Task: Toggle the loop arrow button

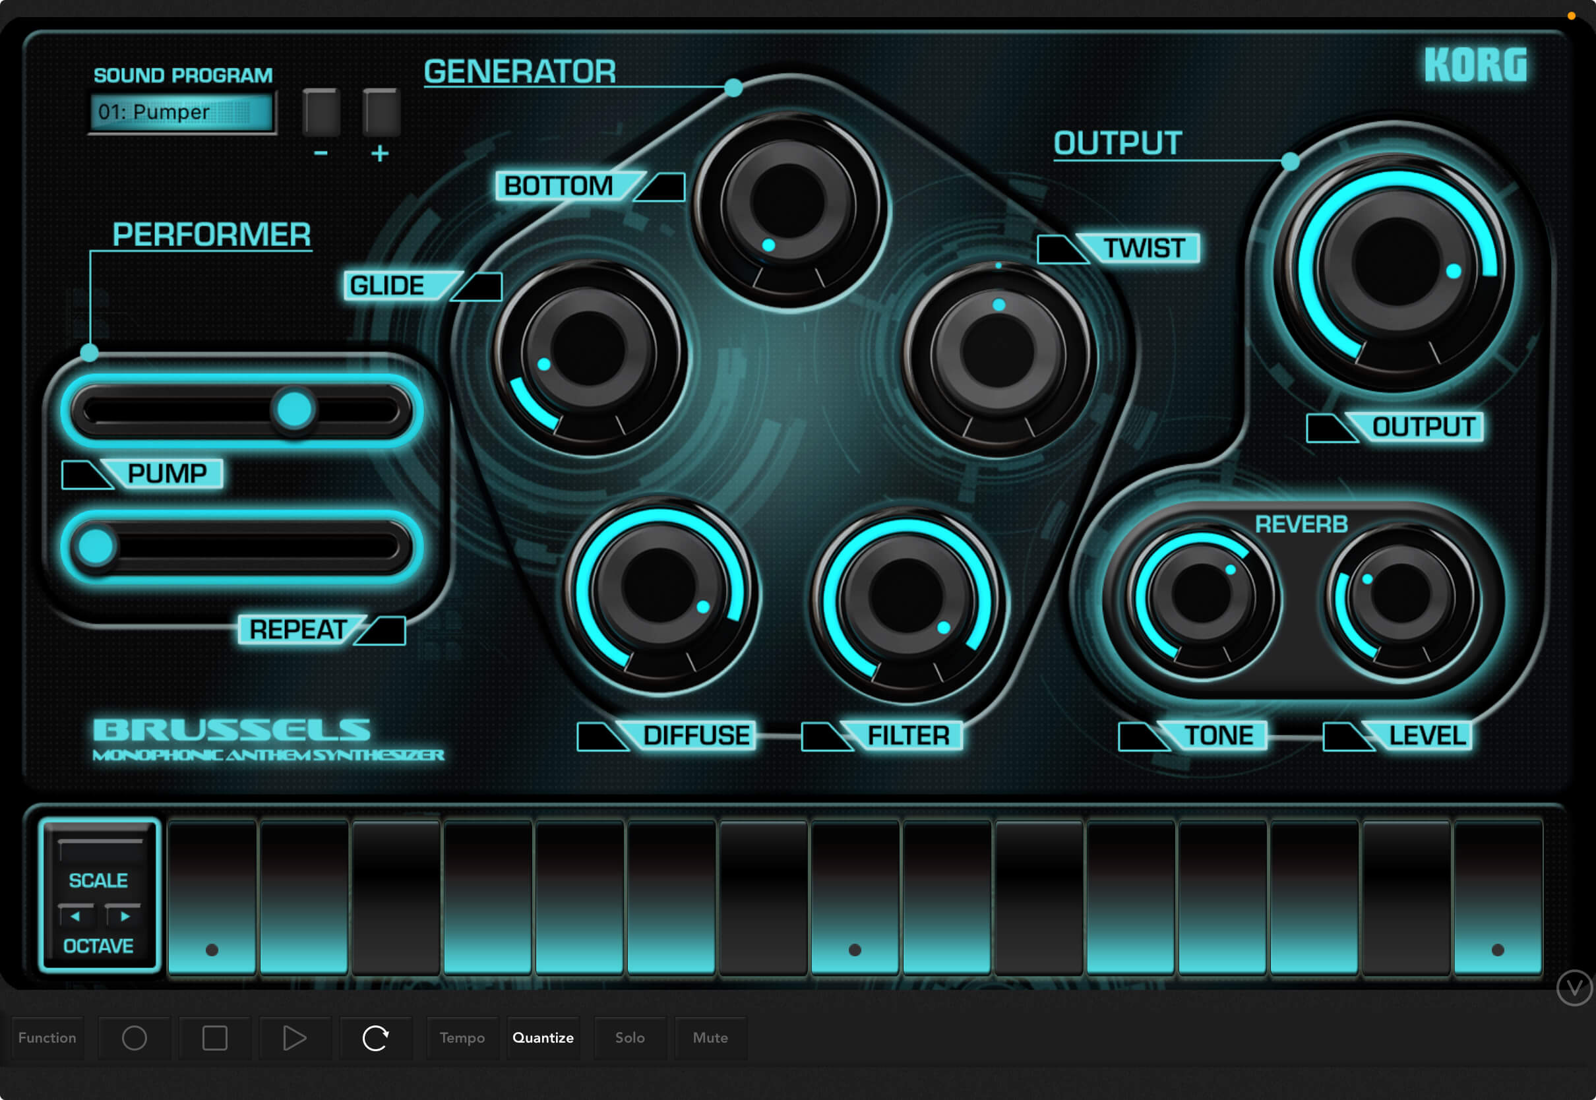Action: coord(375,1038)
